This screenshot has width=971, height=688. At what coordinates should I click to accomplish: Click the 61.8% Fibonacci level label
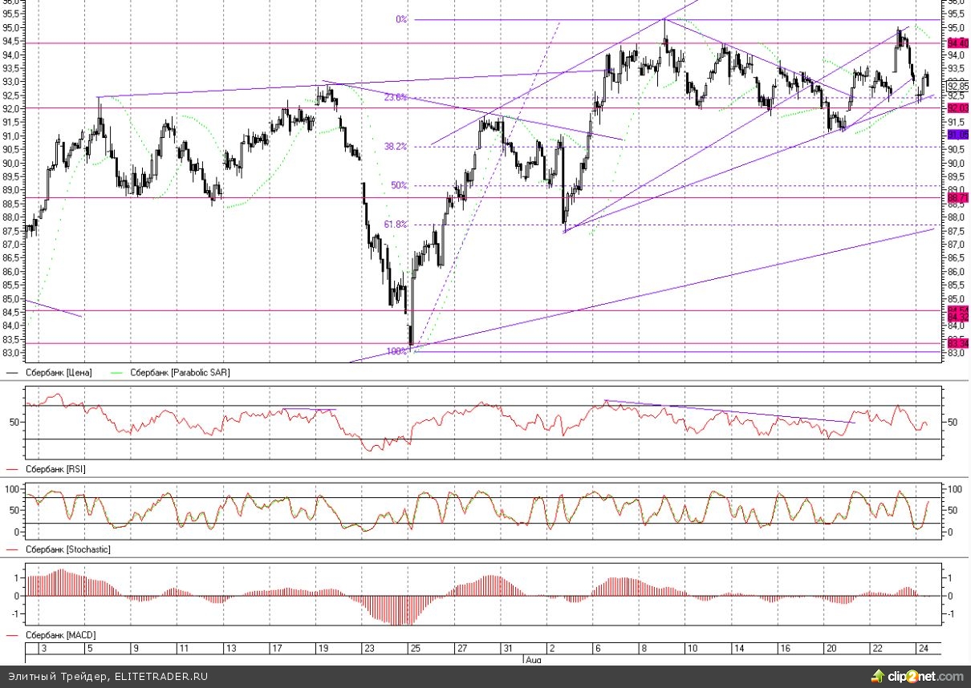pos(396,225)
